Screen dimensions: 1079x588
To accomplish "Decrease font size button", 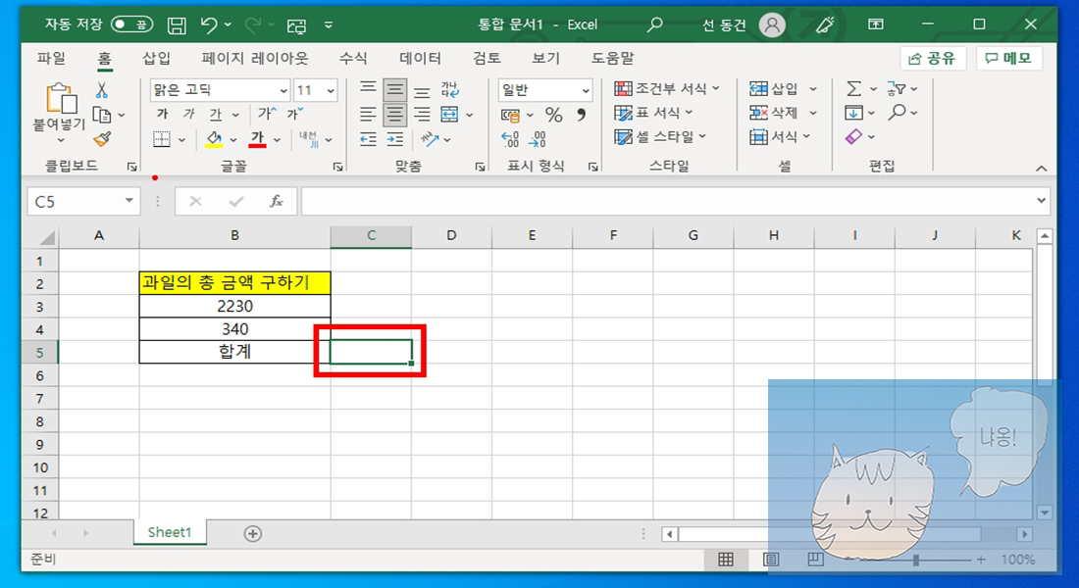I will pos(295,114).
